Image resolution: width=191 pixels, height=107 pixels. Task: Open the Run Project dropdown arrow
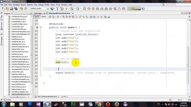click(x=69, y=9)
